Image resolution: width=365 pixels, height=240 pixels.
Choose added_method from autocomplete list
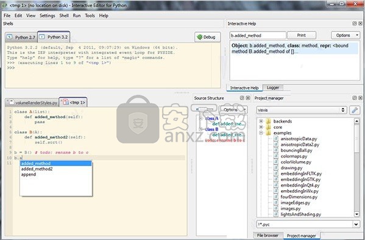[56, 163]
